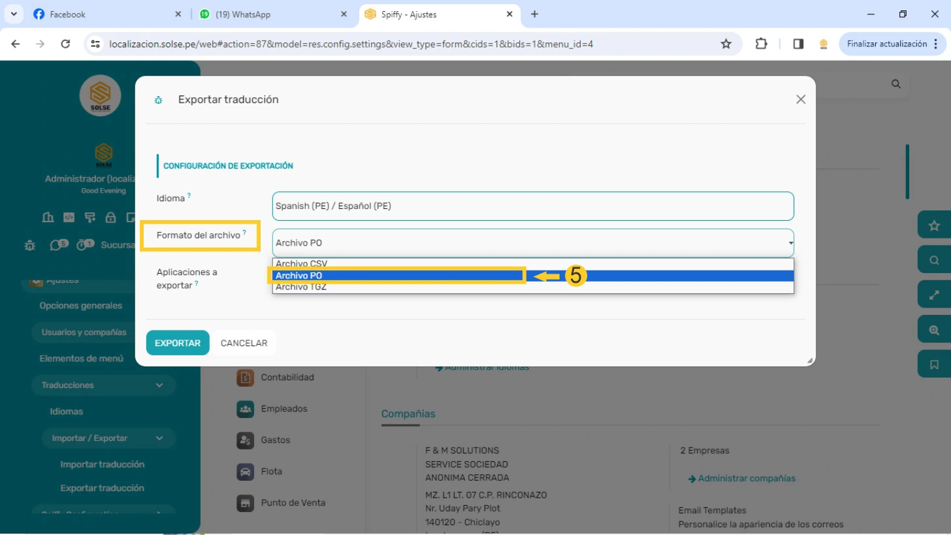Click the fullscreen expand arrows icon
Screen dimensions: 951x535
click(x=934, y=295)
